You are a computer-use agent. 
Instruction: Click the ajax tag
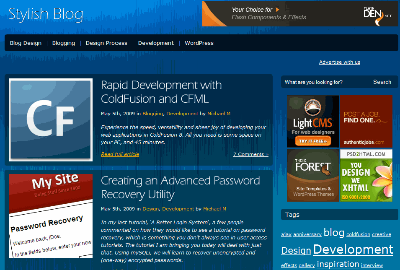coord(286,234)
